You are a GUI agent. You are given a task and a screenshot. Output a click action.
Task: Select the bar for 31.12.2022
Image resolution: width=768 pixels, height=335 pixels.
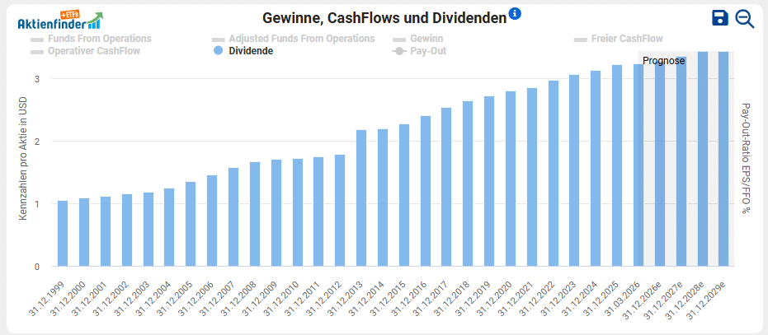(x=553, y=173)
